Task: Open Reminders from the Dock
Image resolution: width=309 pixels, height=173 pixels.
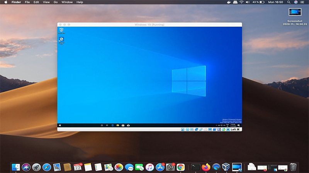Action: coord(98,167)
